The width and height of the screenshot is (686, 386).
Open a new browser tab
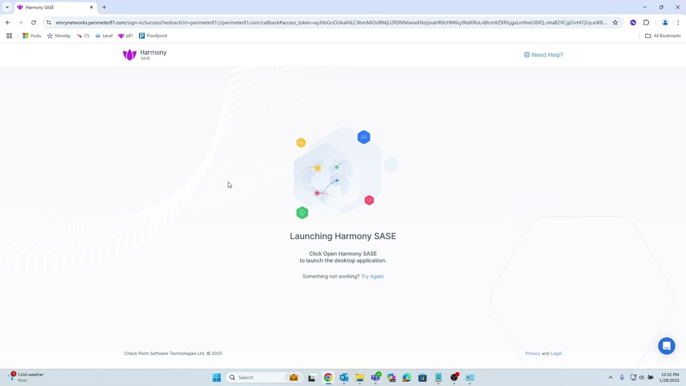pyautogui.click(x=104, y=8)
